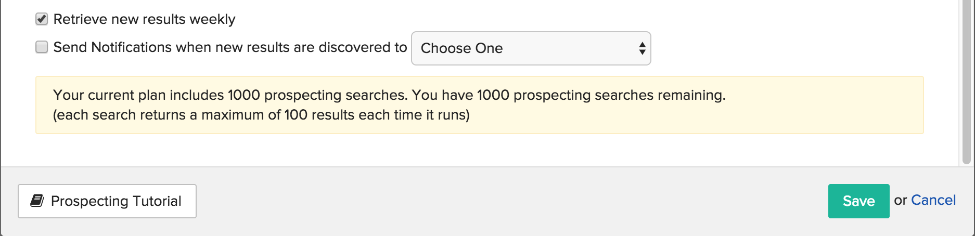Toggle via the "Send Notifications when new results" label

230,47
